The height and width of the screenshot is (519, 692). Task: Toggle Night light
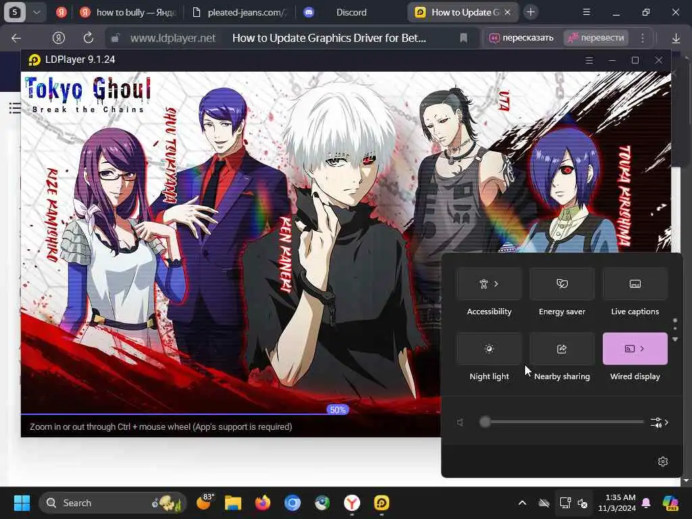pyautogui.click(x=489, y=349)
